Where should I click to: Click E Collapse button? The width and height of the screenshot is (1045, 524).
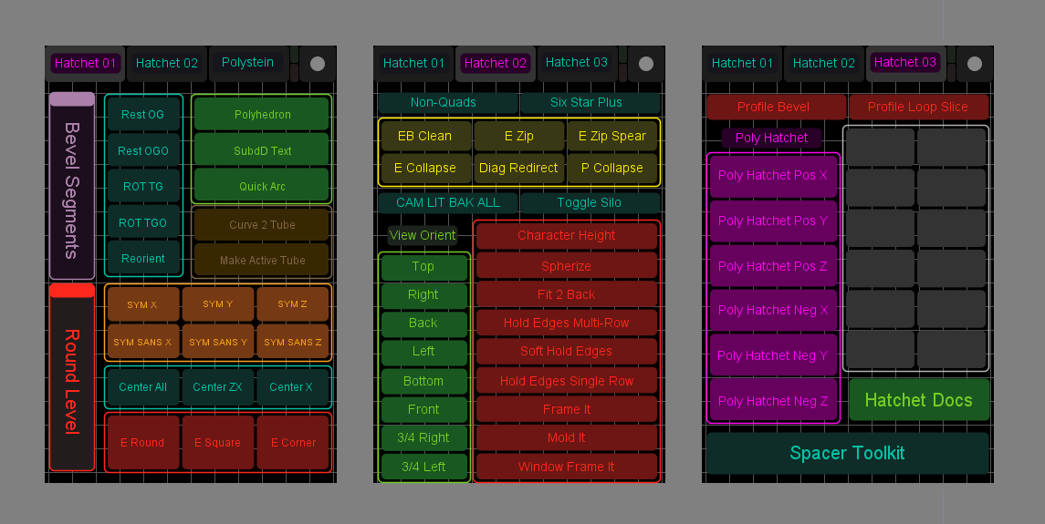(425, 169)
